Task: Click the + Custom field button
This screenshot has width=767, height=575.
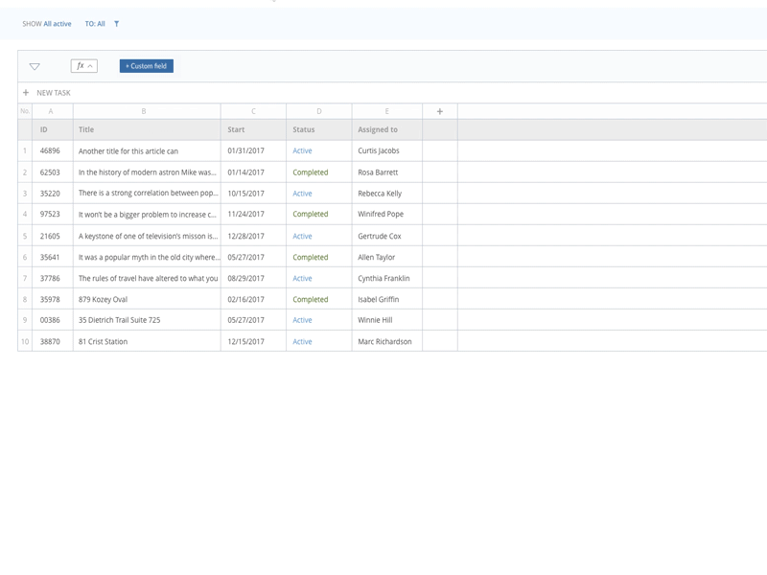Action: pos(147,66)
